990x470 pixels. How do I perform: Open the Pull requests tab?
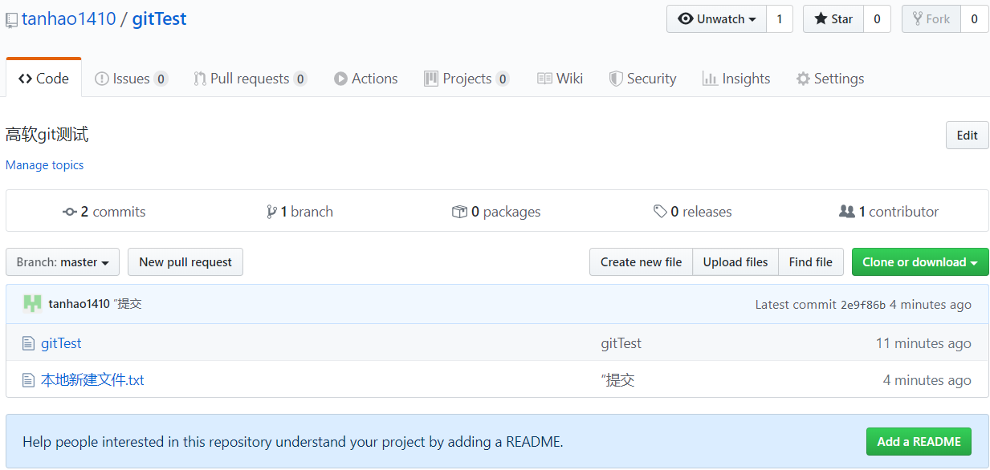pos(250,79)
